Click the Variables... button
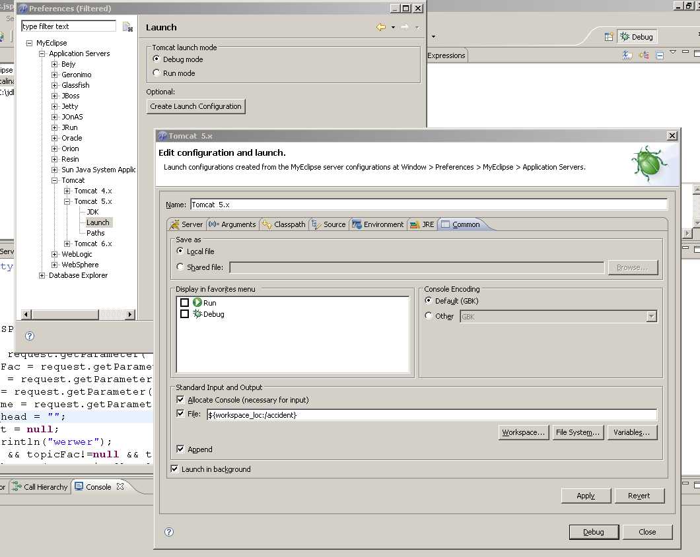This screenshot has width=700, height=557. 632,432
